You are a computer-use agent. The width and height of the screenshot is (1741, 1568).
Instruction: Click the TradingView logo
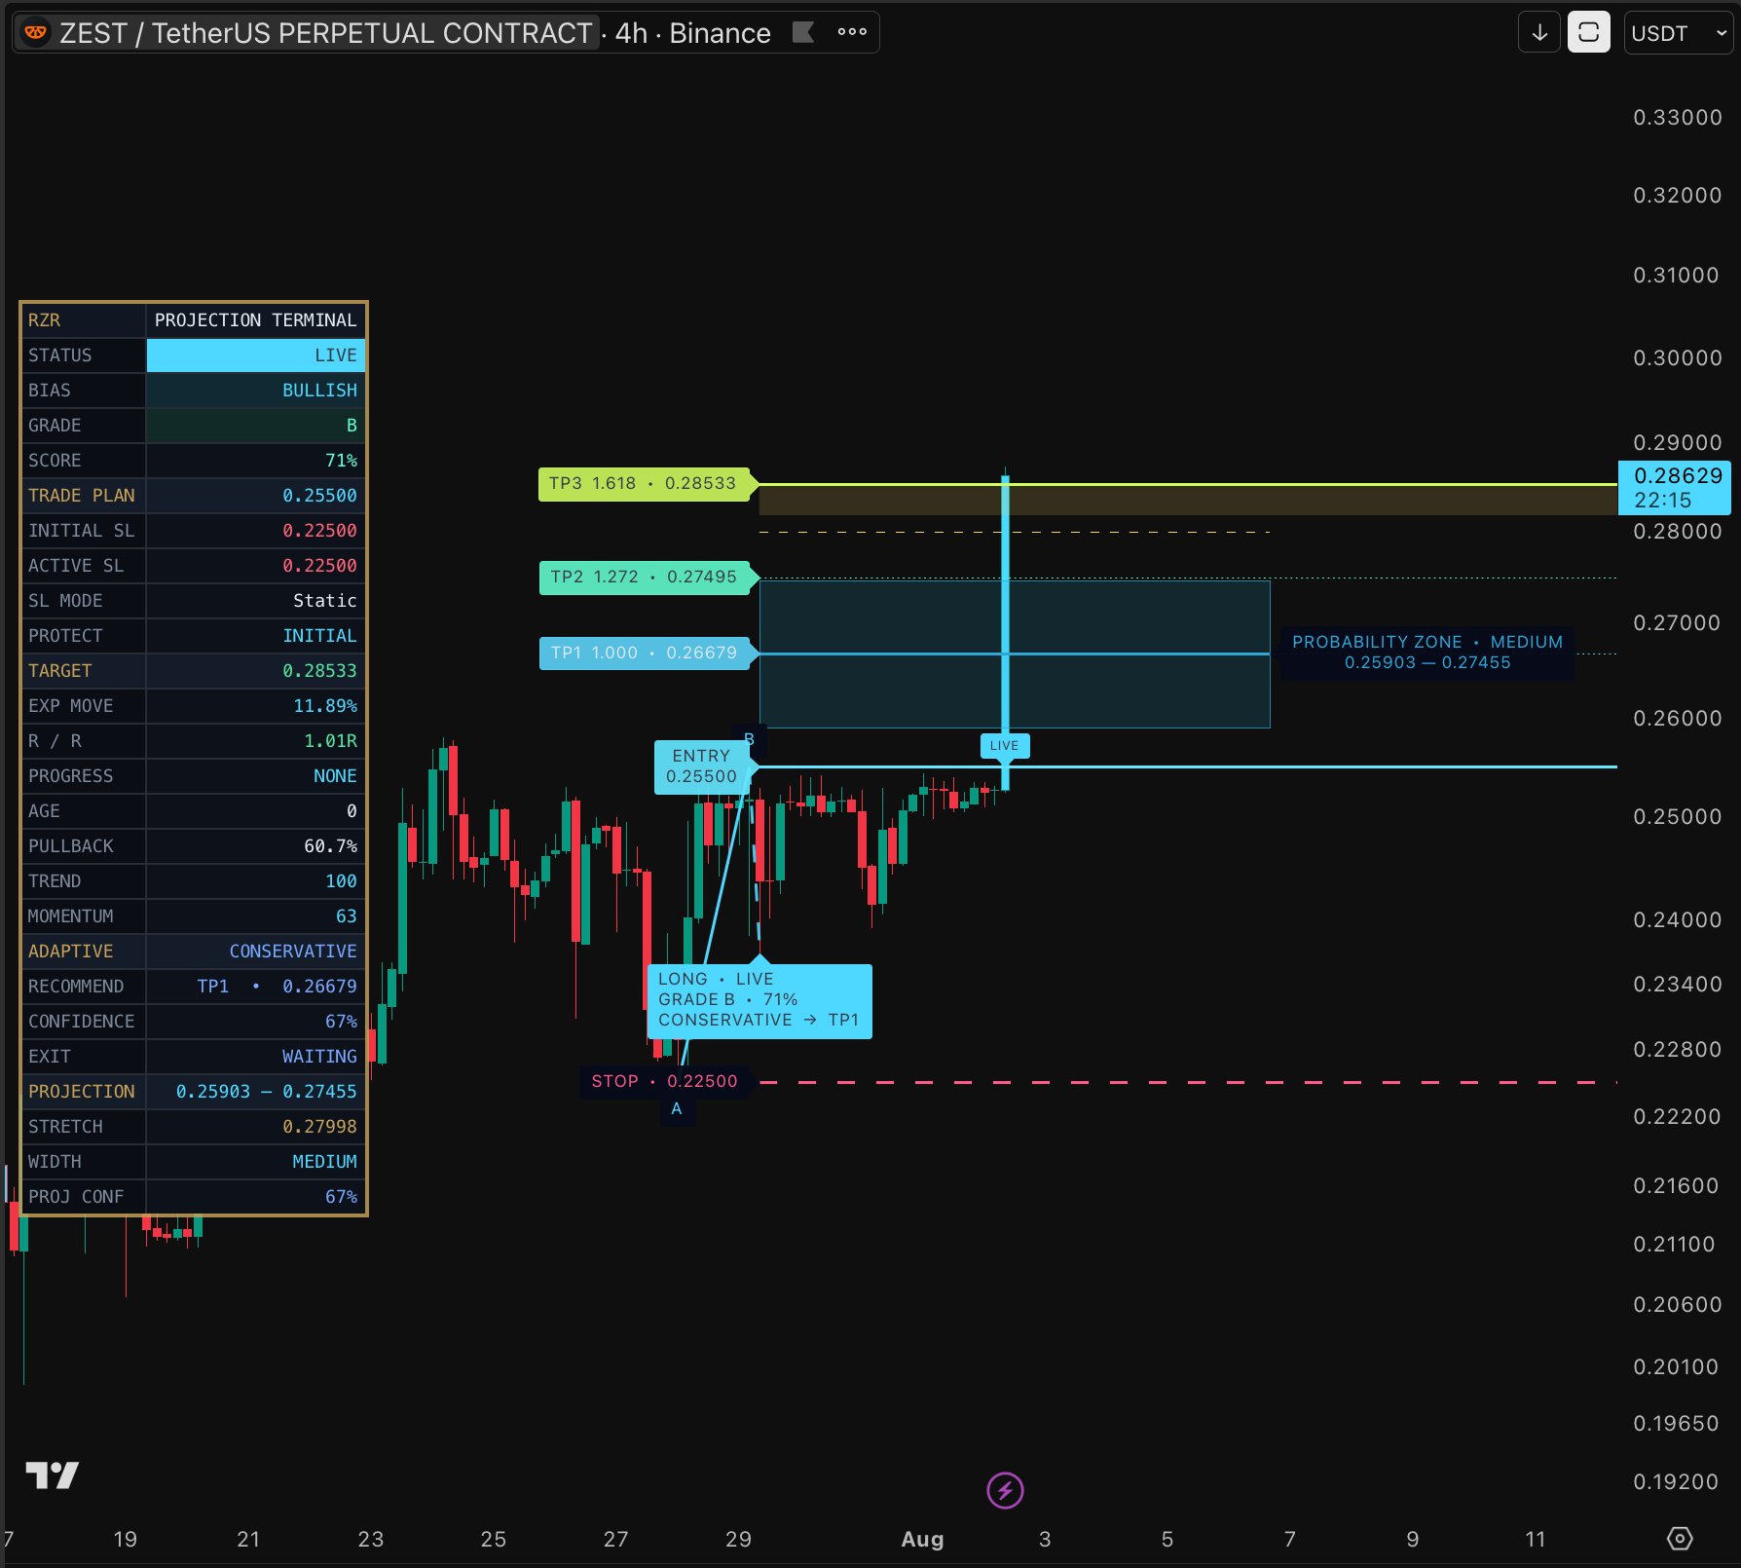(53, 1475)
